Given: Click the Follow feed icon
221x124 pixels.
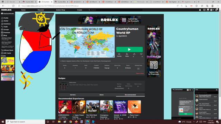Looking at the screenshot, I should click(x=127, y=54).
